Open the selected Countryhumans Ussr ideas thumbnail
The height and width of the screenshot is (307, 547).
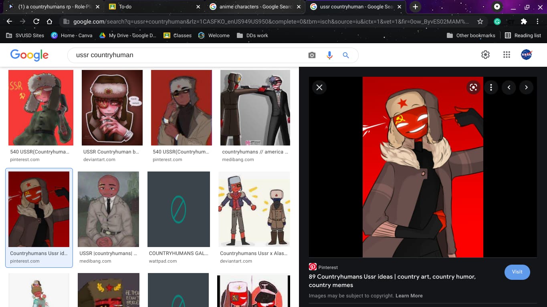pos(39,209)
